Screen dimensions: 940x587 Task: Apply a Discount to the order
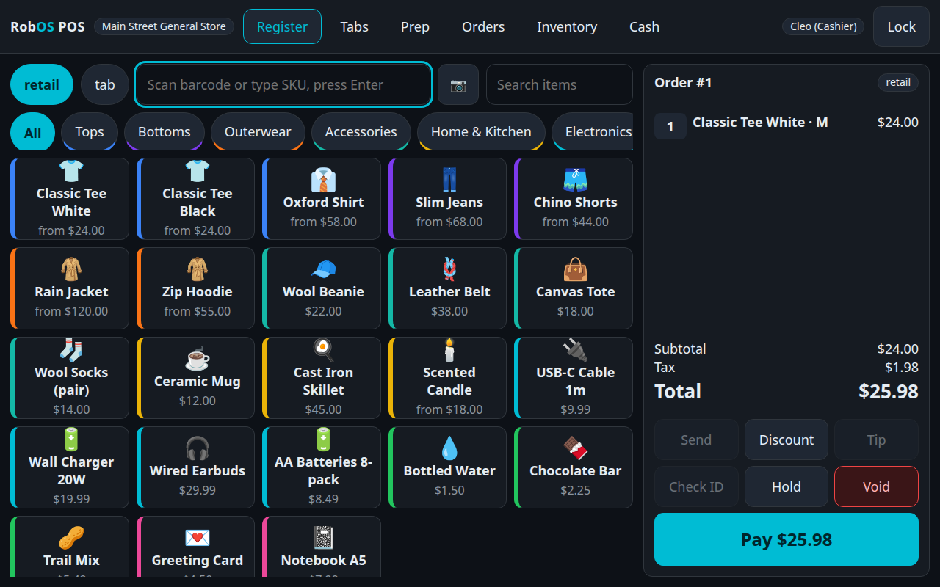[x=787, y=440]
